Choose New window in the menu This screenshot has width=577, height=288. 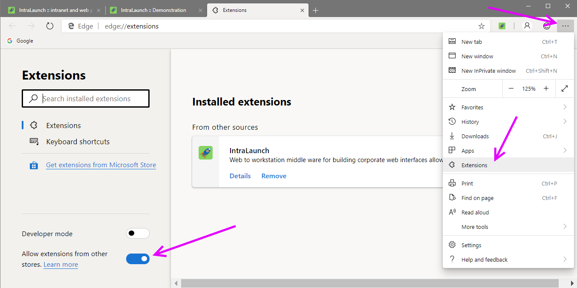508,56
